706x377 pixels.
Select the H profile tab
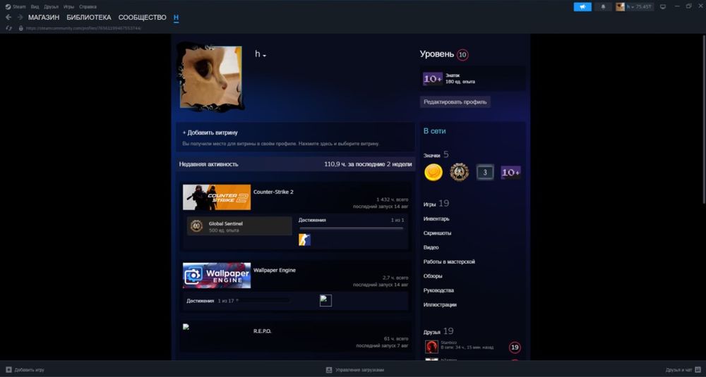point(176,18)
